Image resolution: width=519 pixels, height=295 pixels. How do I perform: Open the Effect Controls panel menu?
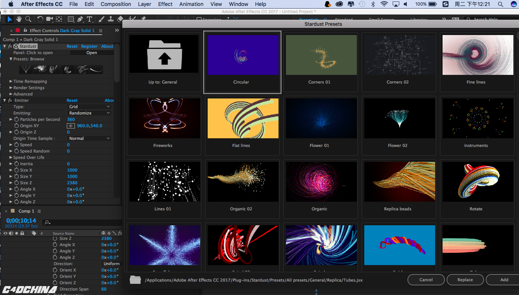point(101,31)
